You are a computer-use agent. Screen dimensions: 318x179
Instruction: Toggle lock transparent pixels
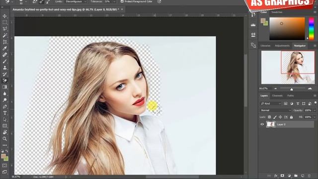pyautogui.click(x=269, y=117)
